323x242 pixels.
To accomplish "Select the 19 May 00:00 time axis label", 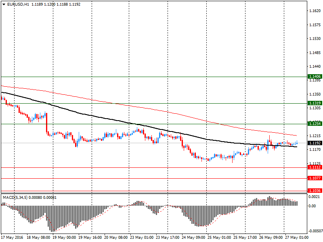I will click(64, 238).
